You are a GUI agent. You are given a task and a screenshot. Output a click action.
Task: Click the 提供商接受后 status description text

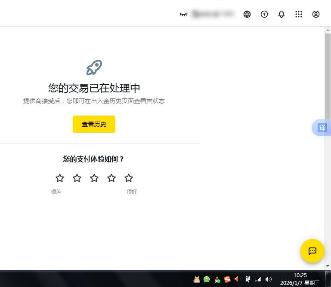[x=94, y=101]
